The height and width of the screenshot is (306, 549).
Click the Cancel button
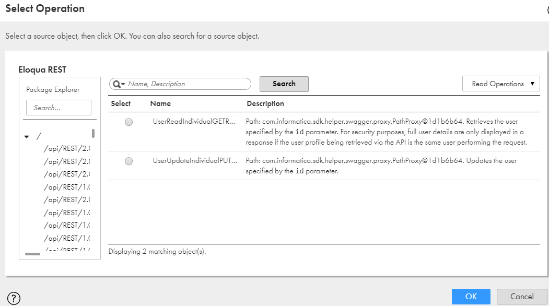pos(522,297)
